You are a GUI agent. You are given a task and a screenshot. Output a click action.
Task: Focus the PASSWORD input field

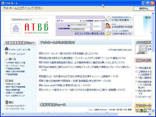tap(80, 29)
